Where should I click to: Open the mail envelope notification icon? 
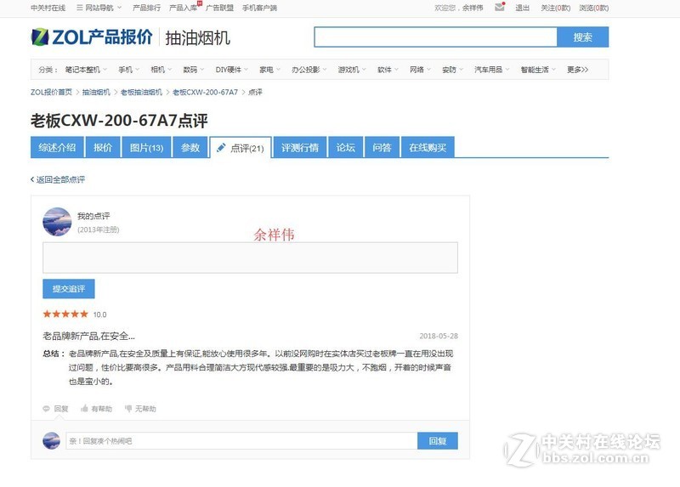pyautogui.click(x=500, y=7)
